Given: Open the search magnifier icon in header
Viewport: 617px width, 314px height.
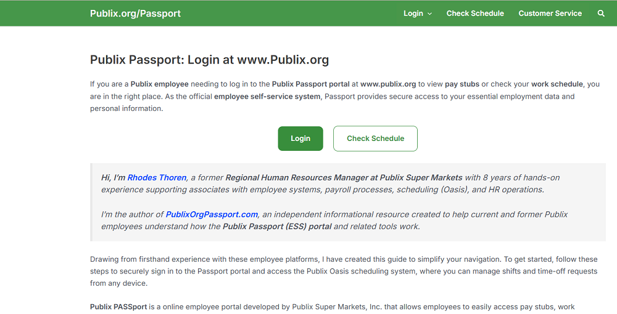Looking at the screenshot, I should pyautogui.click(x=601, y=14).
